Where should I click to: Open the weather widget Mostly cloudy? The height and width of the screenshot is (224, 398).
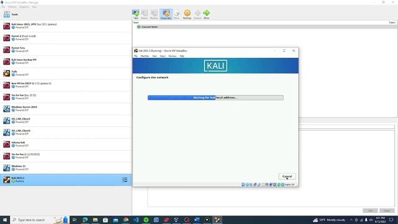(x=329, y=220)
